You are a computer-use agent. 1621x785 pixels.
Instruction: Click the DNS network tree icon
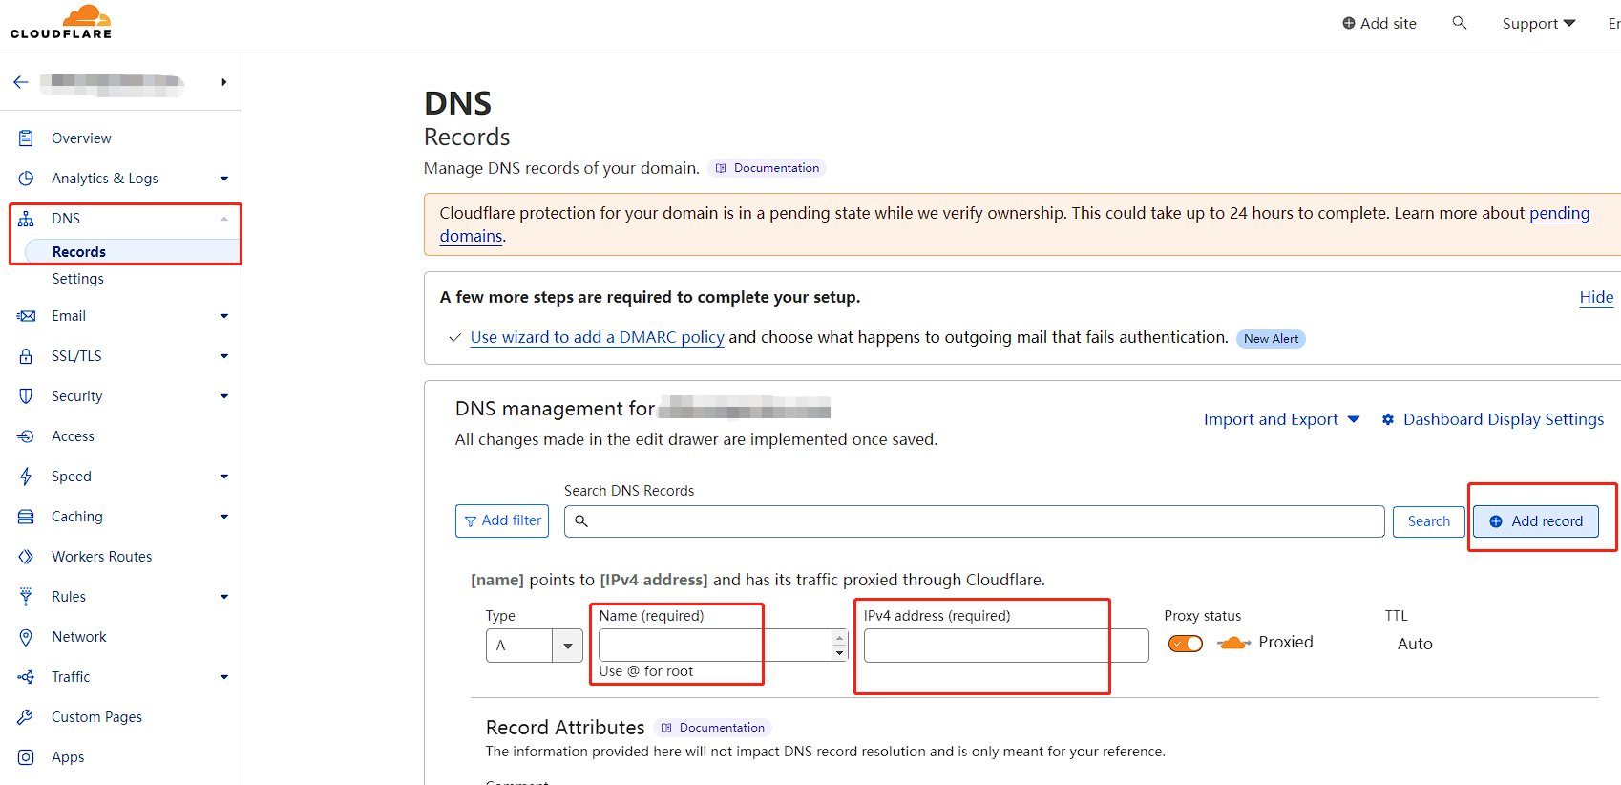[26, 219]
